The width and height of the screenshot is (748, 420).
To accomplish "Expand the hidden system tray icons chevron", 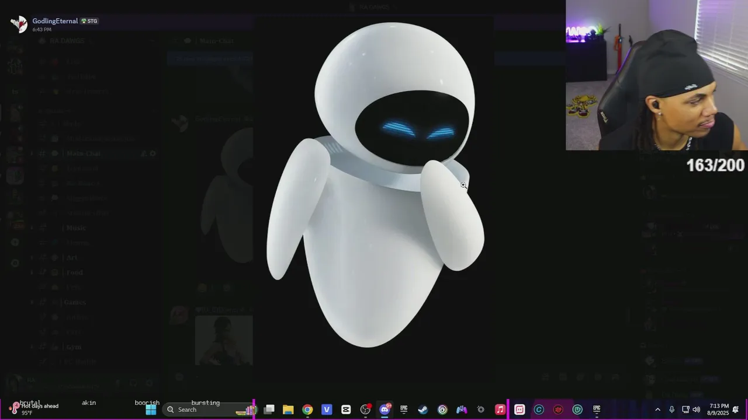I will tap(657, 409).
